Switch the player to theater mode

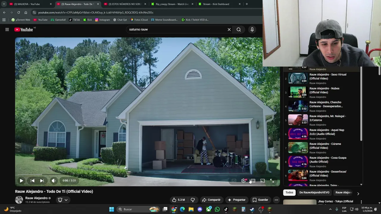point(253,181)
